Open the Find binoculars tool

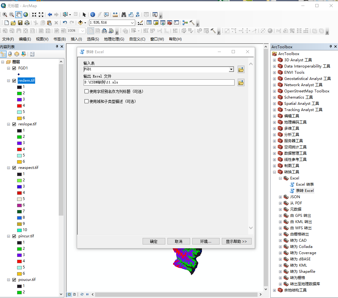[124, 14]
